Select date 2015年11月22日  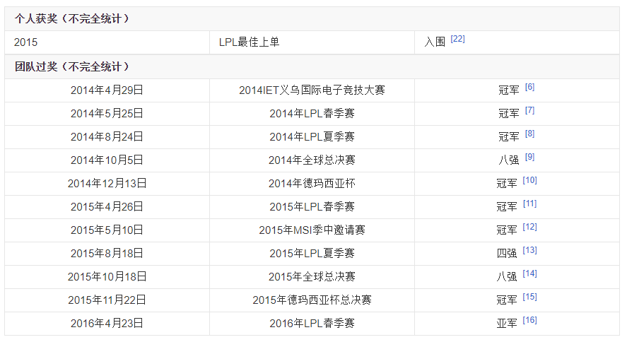pyautogui.click(x=107, y=300)
